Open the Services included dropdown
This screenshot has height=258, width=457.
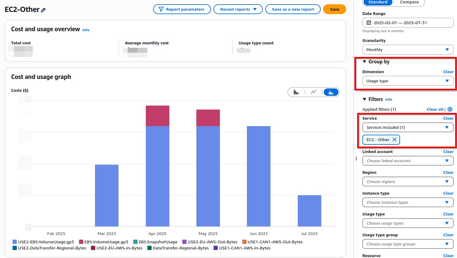click(408, 127)
